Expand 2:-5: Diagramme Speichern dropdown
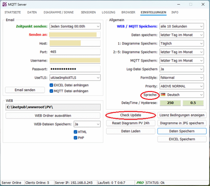This screenshot has height=186, width=210. (181, 52)
